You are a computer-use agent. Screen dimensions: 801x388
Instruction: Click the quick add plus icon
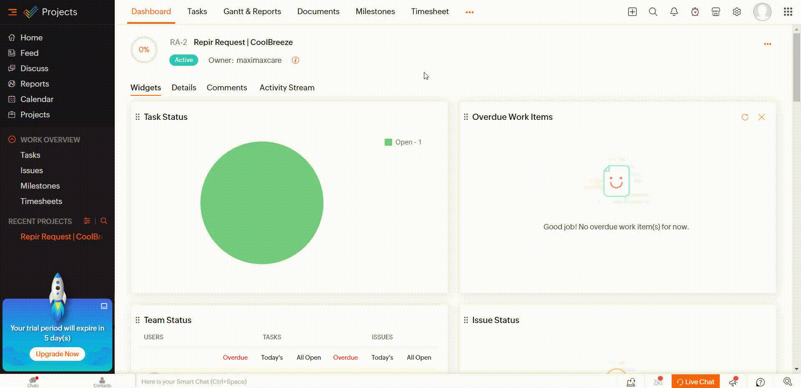[x=632, y=12]
